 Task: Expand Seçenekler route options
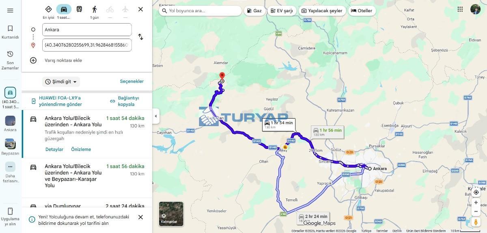point(131,81)
